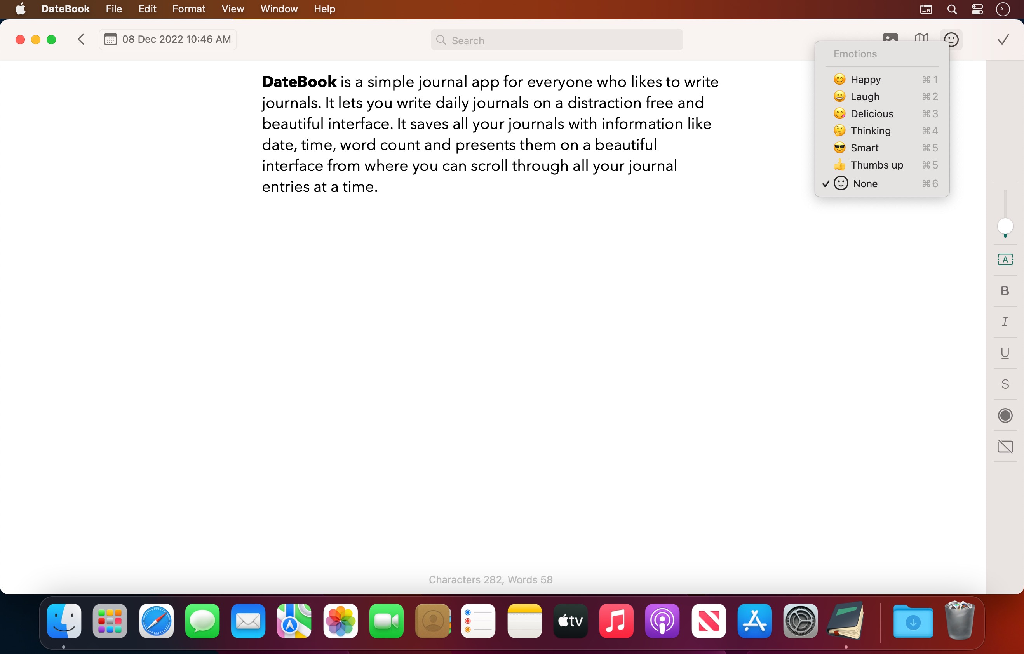Screen dimensions: 1024x654
Task: Choose the Thumbs up emotion
Action: [x=882, y=165]
